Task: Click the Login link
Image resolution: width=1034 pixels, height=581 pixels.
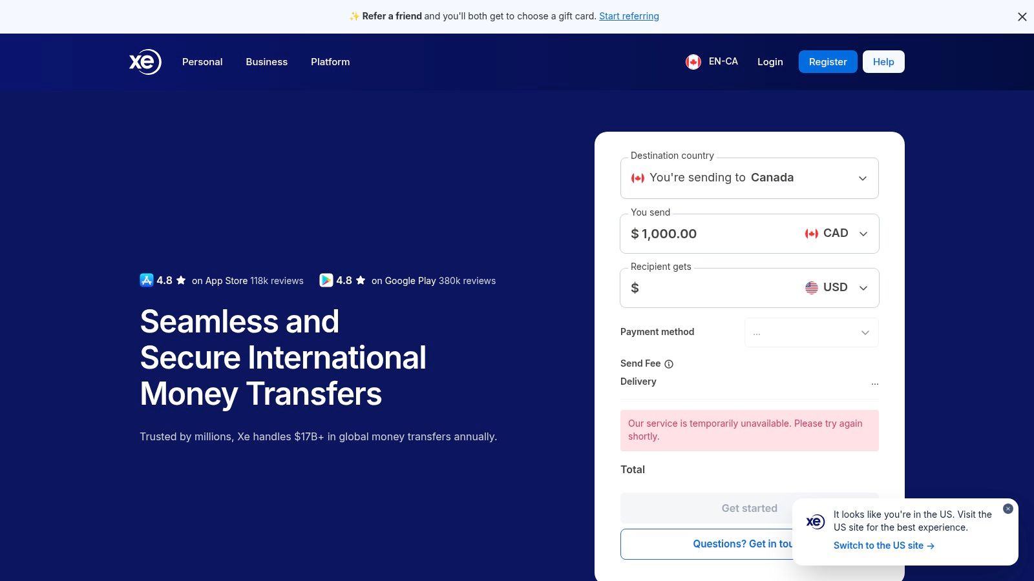Action: (x=770, y=62)
